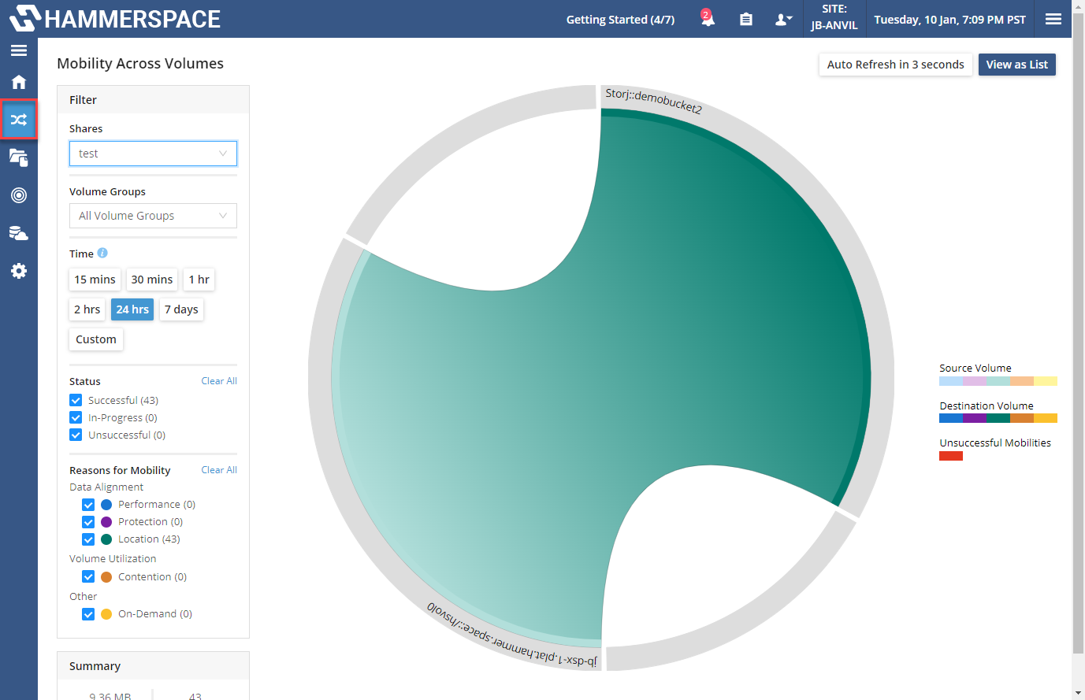1085x700 pixels.
Task: Click the Mobility Across Volumes heading
Action: [140, 64]
